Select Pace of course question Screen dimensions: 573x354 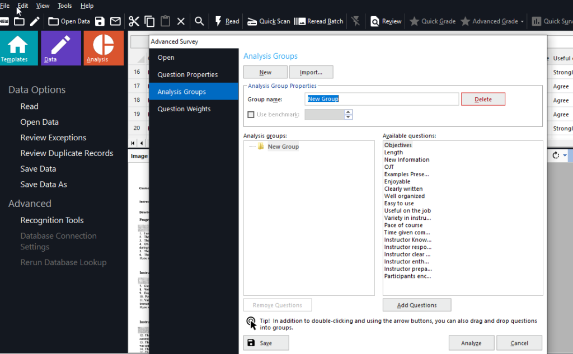tap(403, 225)
